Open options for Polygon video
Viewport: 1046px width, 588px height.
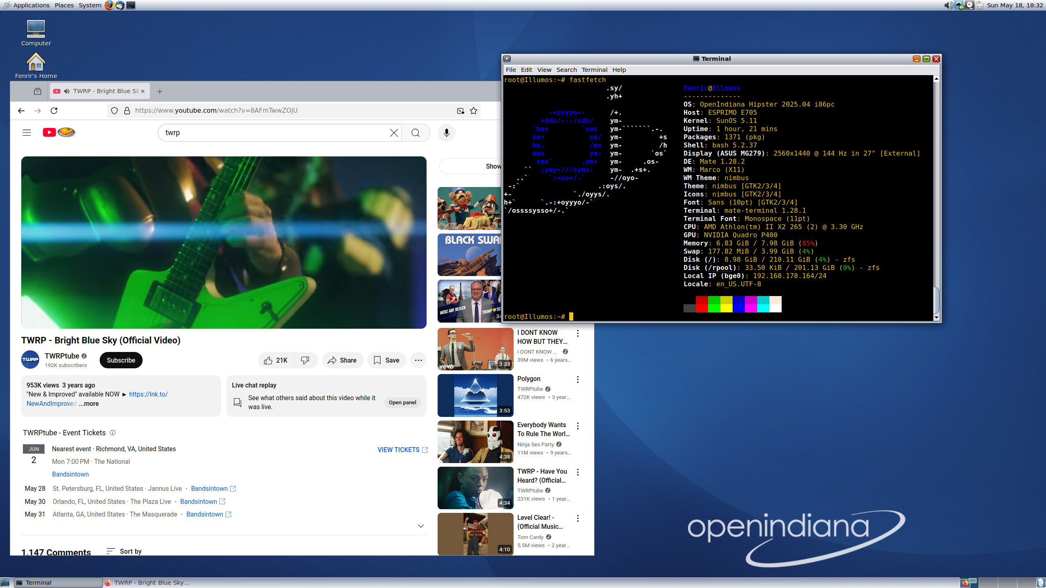[x=578, y=380]
